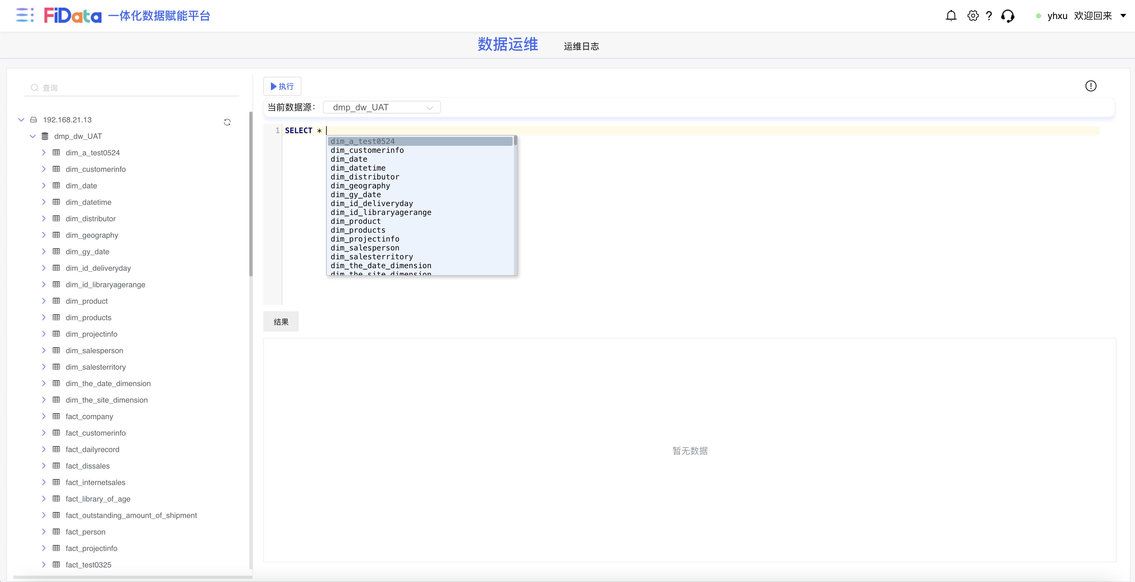Image resolution: width=1135 pixels, height=582 pixels.
Task: Open the current data source dropdown
Action: tap(382, 107)
